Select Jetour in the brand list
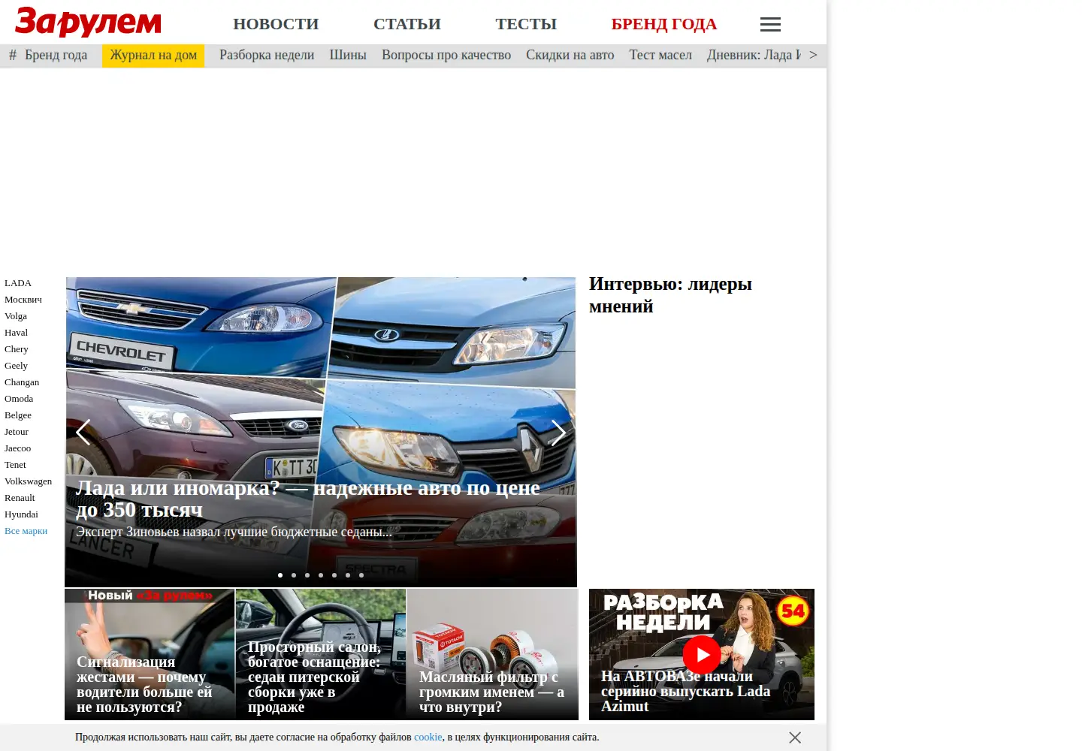This screenshot has height=751, width=1082. coord(17,432)
